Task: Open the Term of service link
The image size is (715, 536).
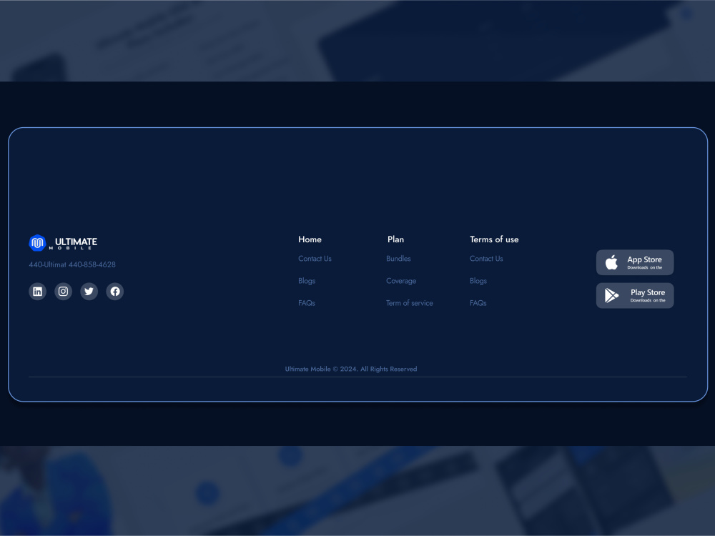Action: (x=410, y=303)
